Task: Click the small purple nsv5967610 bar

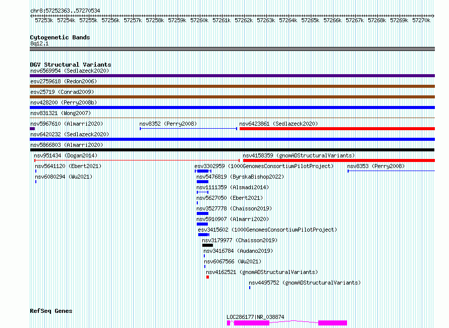Action: pyautogui.click(x=32, y=129)
